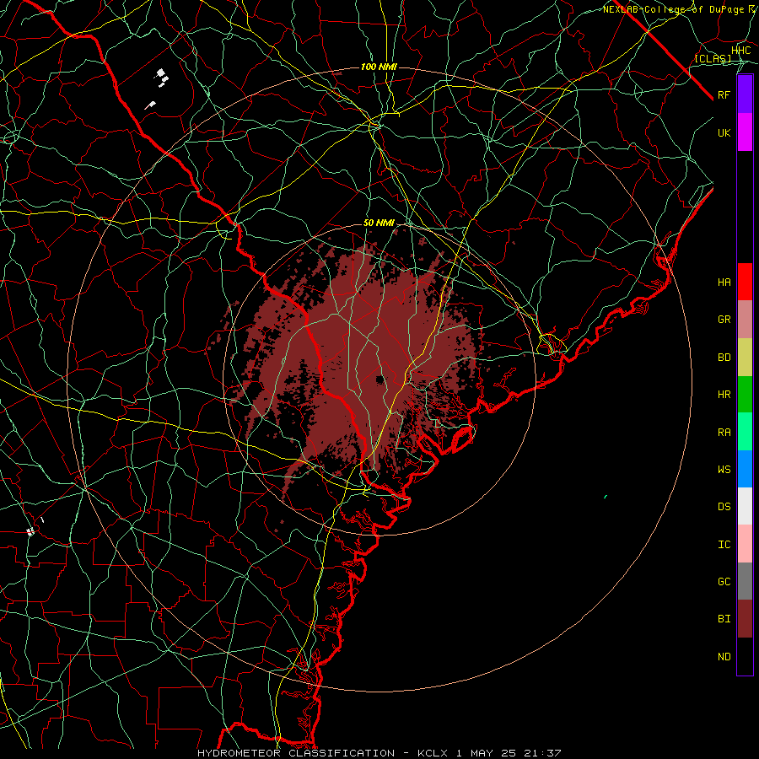The image size is (759, 759).
Task: Click the HR dark green legend swatch
Action: (x=745, y=395)
